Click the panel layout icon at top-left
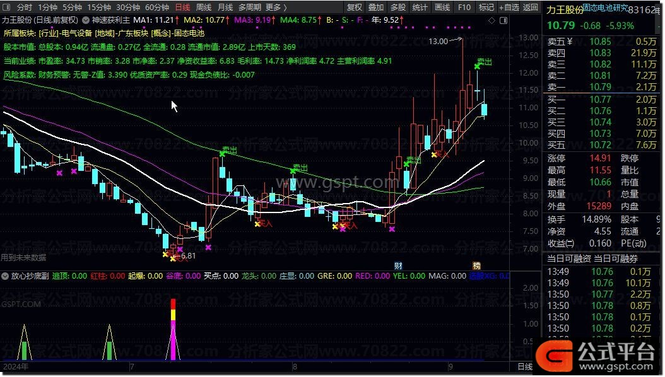665x377 pixels. (x=6, y=7)
